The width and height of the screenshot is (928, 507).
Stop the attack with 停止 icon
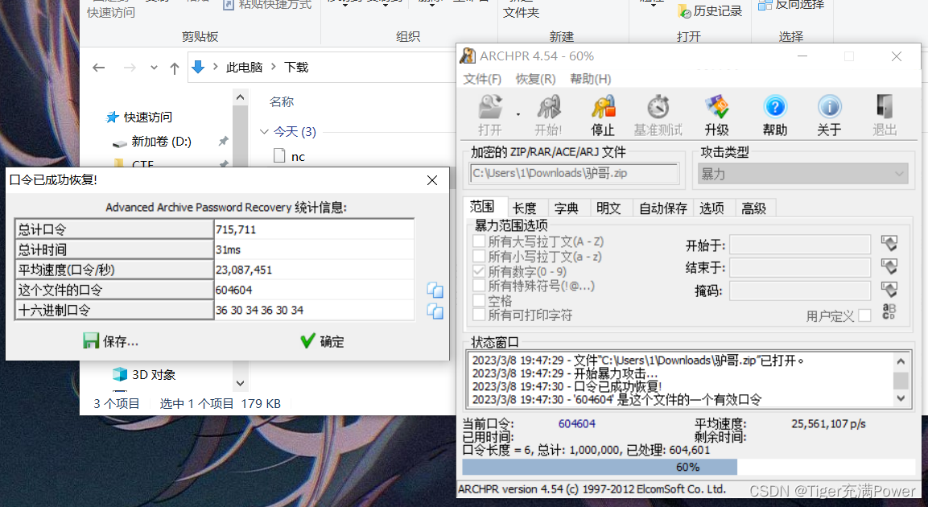coord(603,107)
